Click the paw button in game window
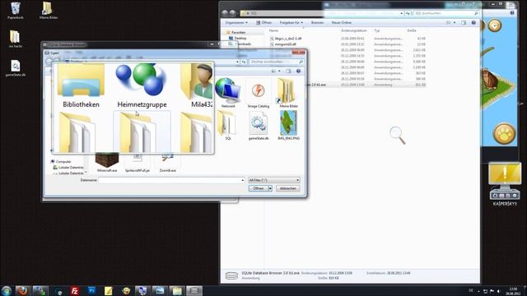 click(x=504, y=134)
